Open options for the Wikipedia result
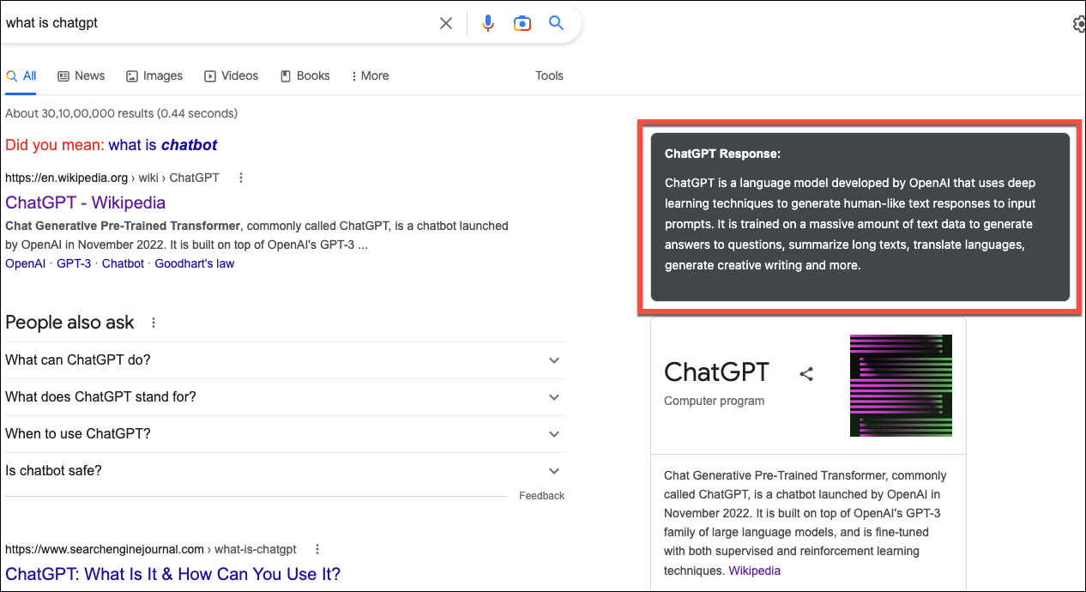This screenshot has width=1086, height=592. click(x=240, y=178)
